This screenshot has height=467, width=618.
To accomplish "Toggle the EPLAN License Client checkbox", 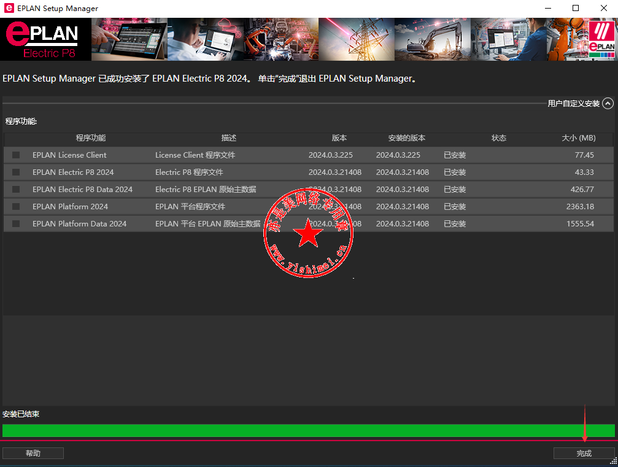I will pos(16,155).
